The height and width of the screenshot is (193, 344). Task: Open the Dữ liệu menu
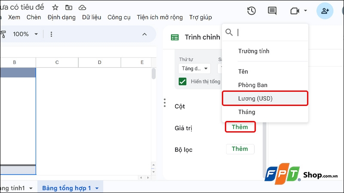coord(92,17)
